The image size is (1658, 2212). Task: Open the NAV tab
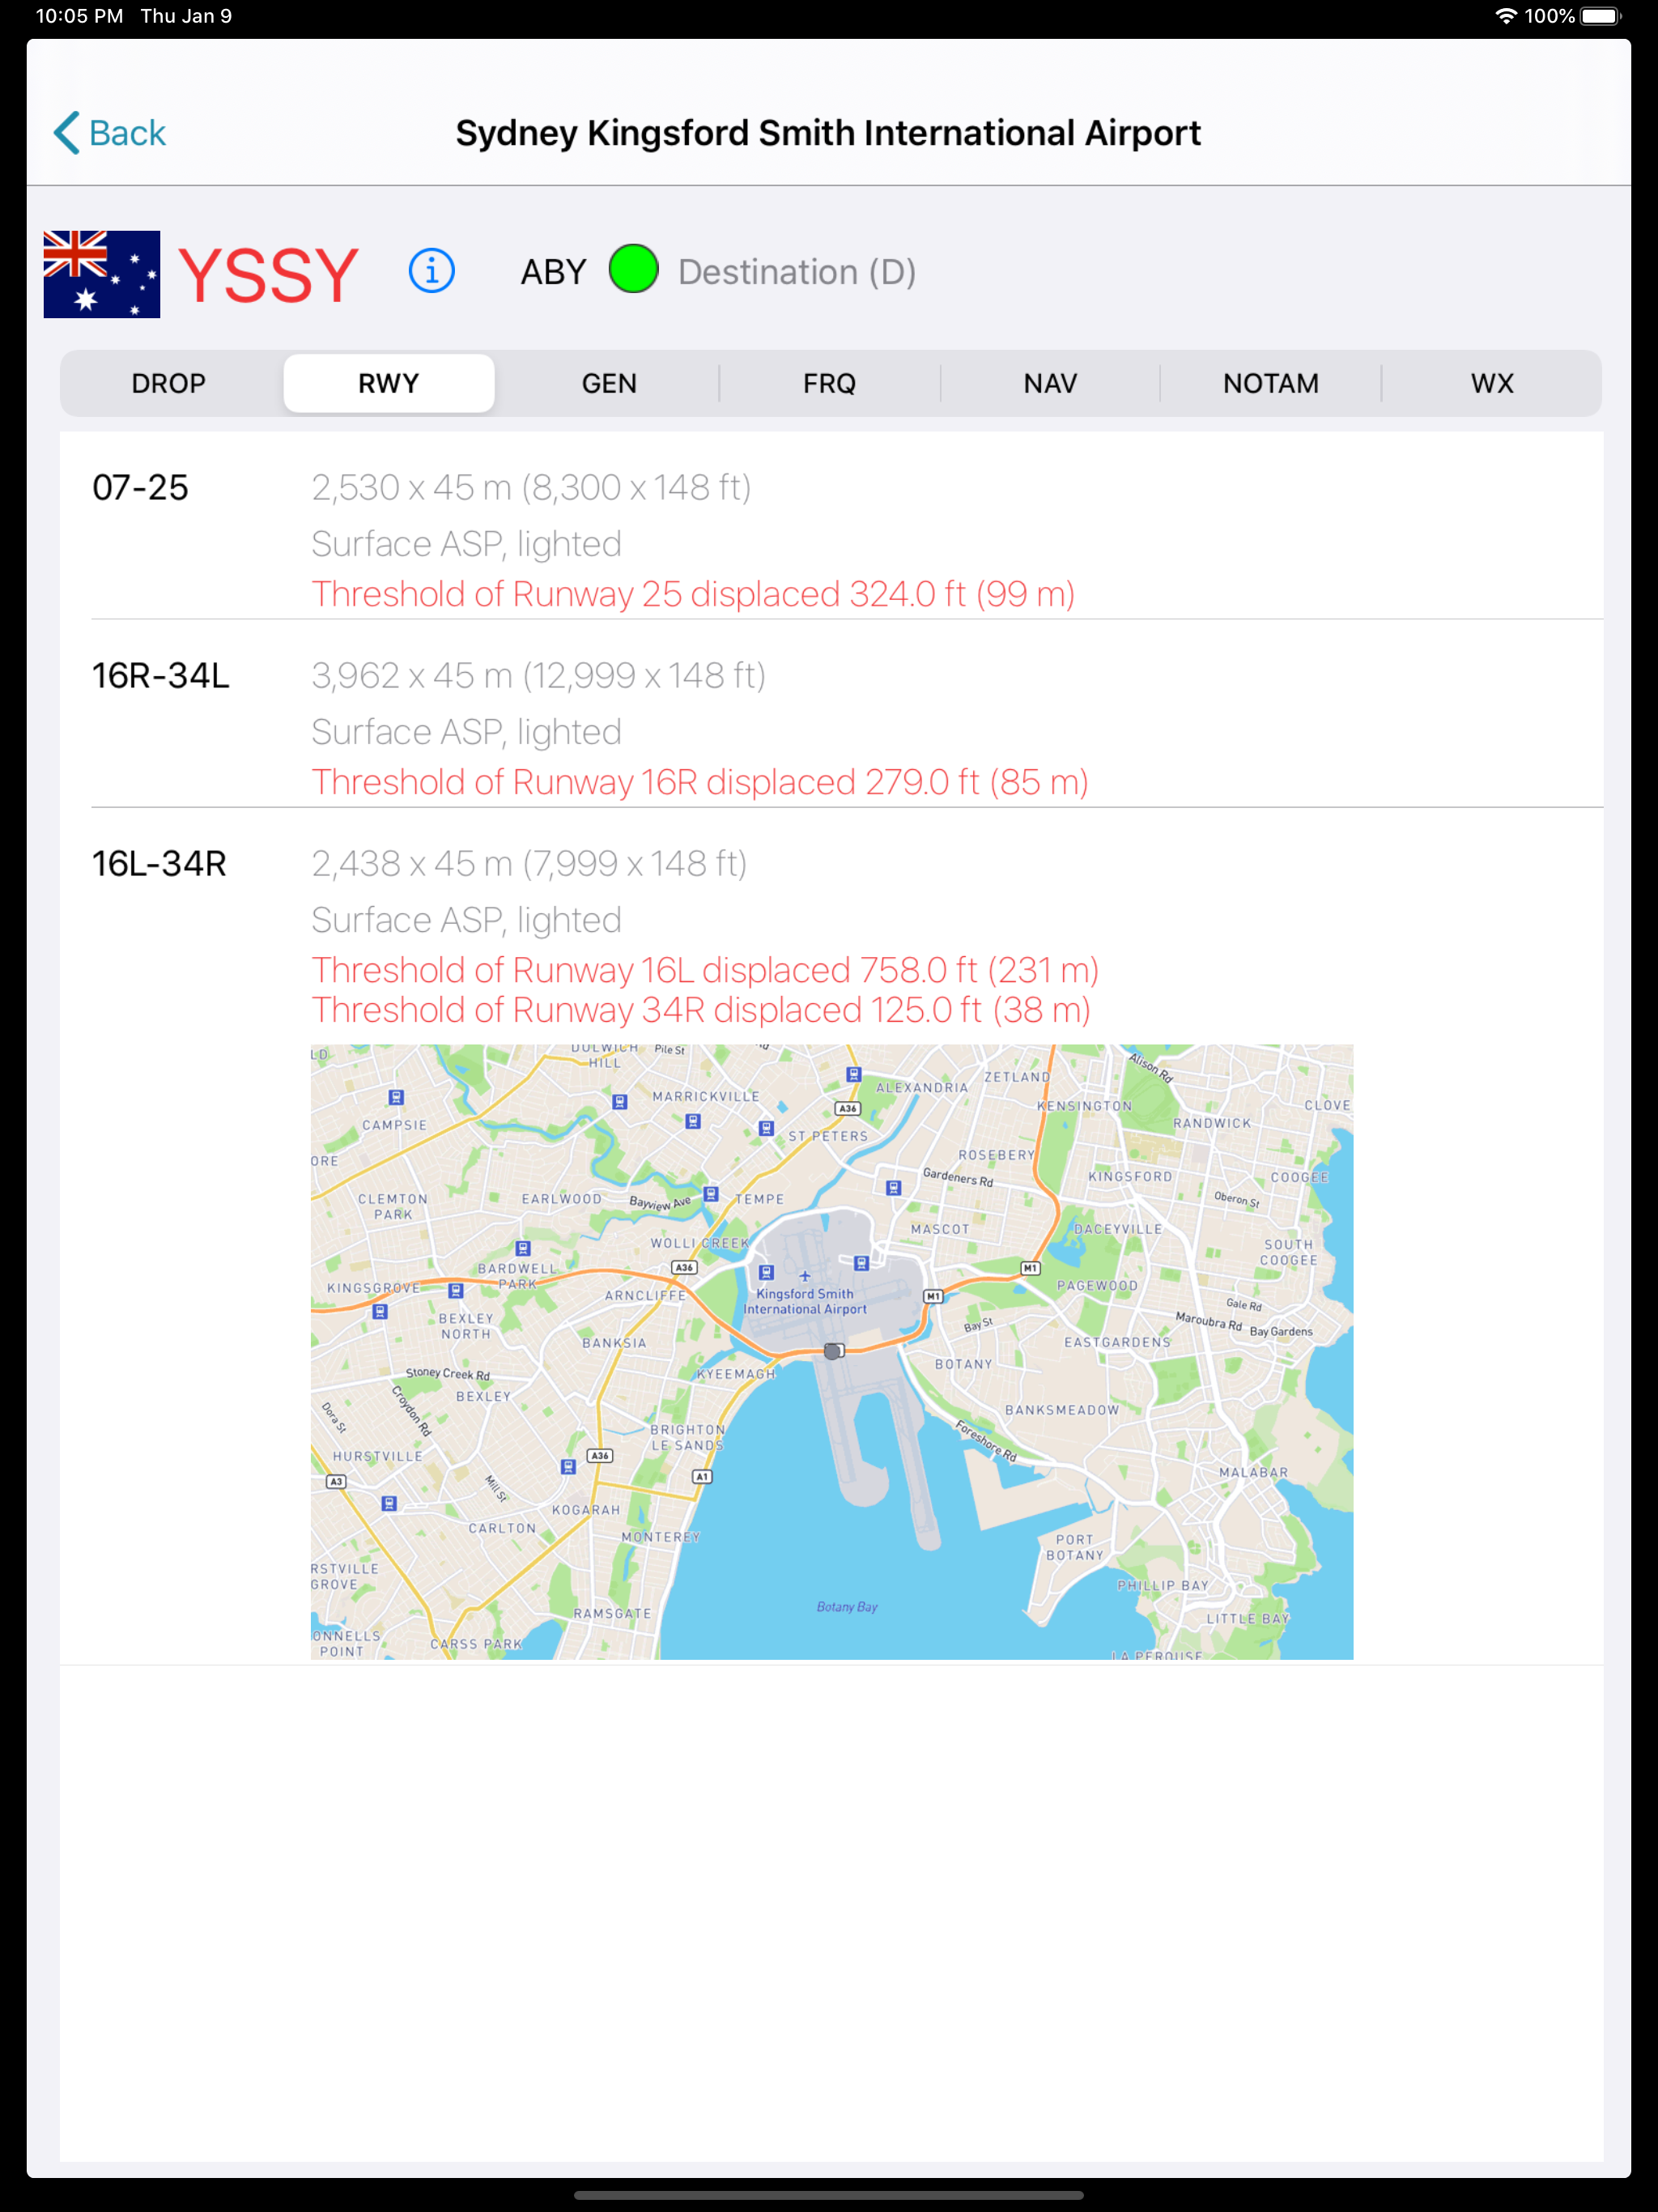(1050, 384)
